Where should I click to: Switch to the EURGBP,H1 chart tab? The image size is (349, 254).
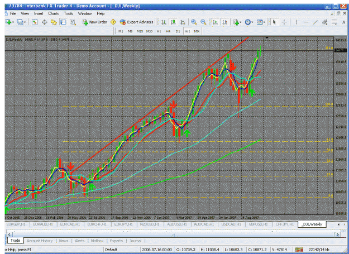[x=16, y=224]
